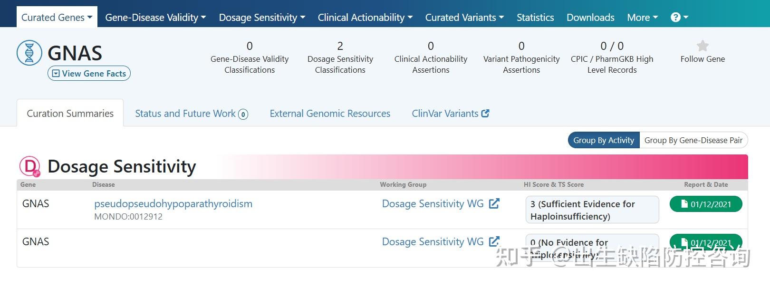Open the help question mark menu
770x288 pixels.
679,18
